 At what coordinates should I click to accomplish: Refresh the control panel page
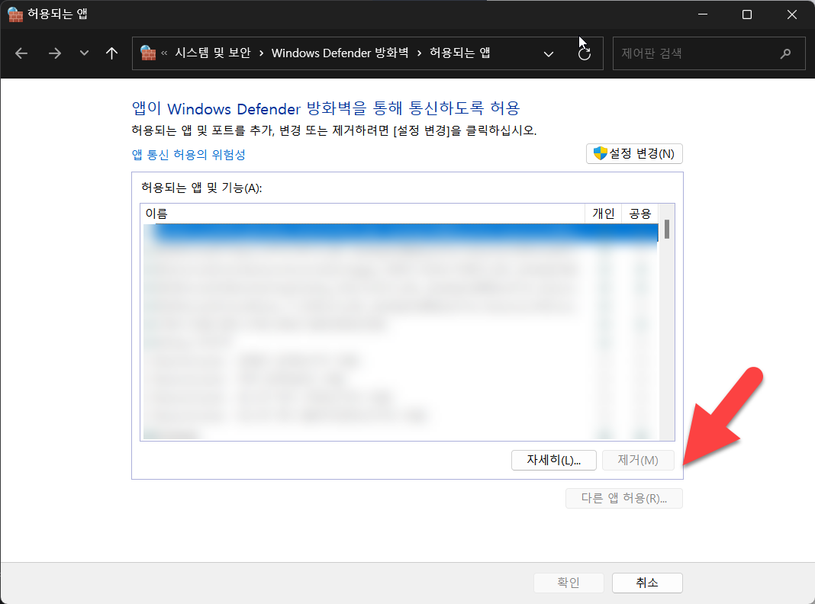click(x=585, y=53)
